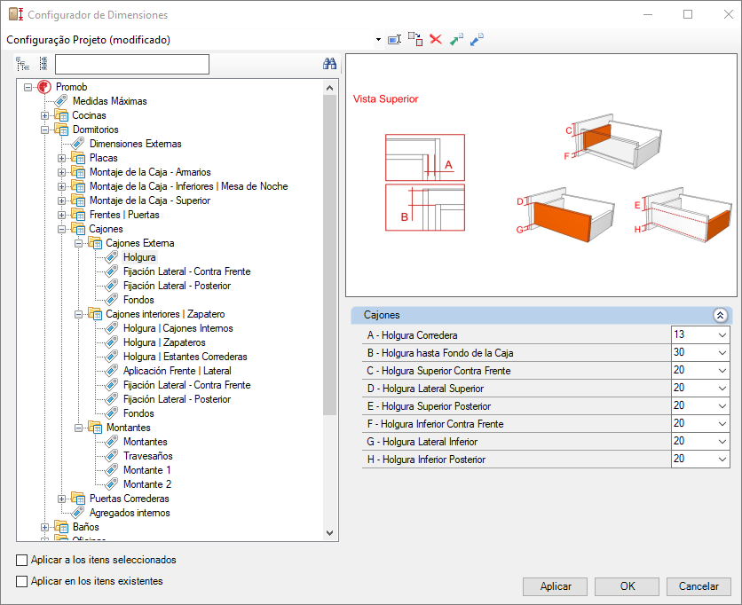Click the Holgura | Zapateros tag icon
This screenshot has width=742, height=605.
pos(112,342)
